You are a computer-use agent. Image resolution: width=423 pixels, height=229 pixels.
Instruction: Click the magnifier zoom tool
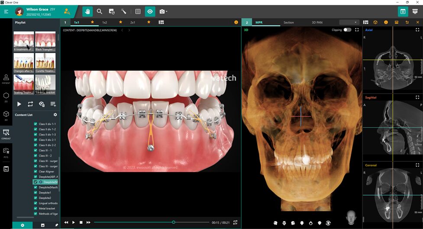[100, 11]
